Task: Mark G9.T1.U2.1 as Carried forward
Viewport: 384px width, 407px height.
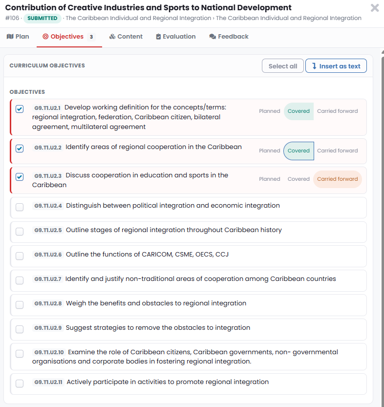Action: (337, 111)
